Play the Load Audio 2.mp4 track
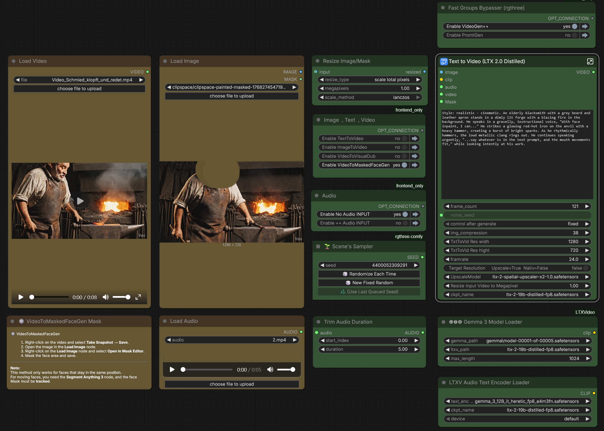Screen dimensions: 604x431 [172, 370]
